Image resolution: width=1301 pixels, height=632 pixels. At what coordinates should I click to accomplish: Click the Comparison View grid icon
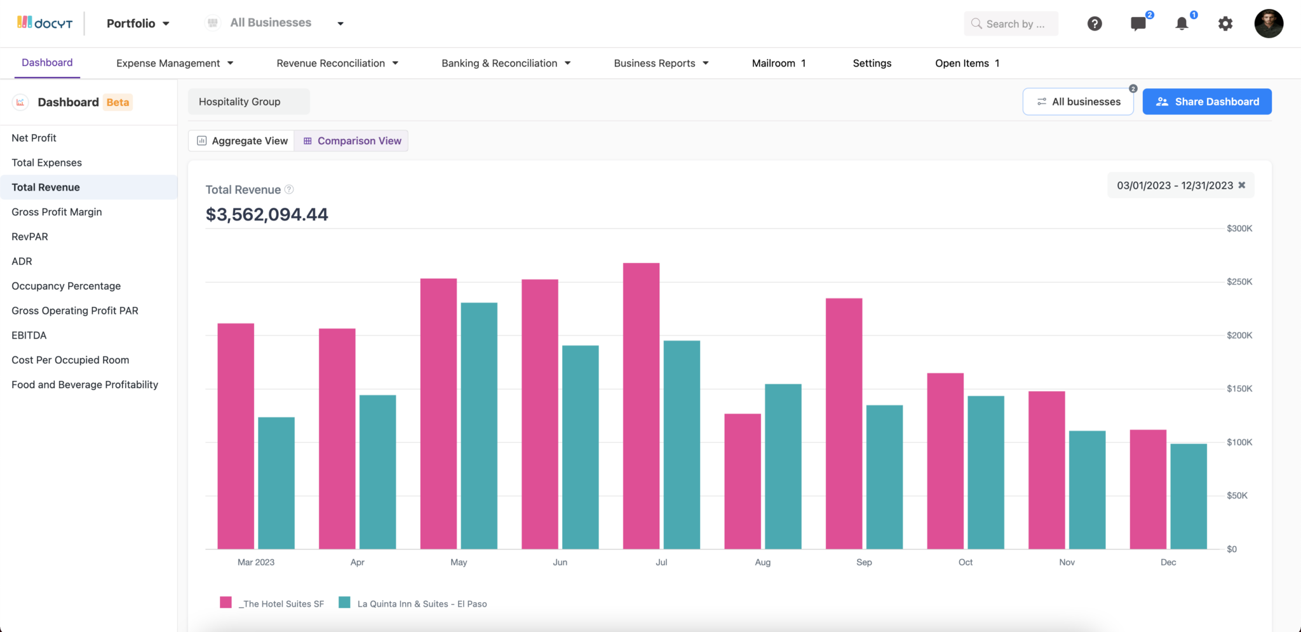coord(307,141)
